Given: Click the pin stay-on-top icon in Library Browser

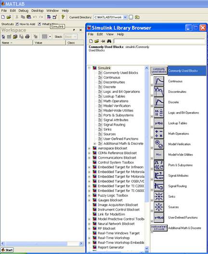Looking at the screenshot, I should pos(103,41).
